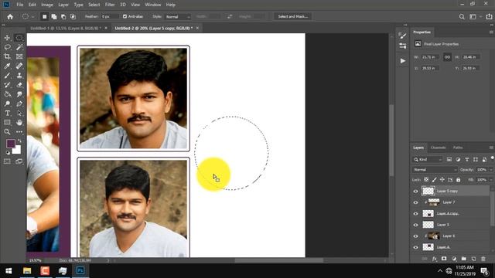This screenshot has height=278, width=495.
Task: Toggle Lock all layer icon
Action: point(458,180)
